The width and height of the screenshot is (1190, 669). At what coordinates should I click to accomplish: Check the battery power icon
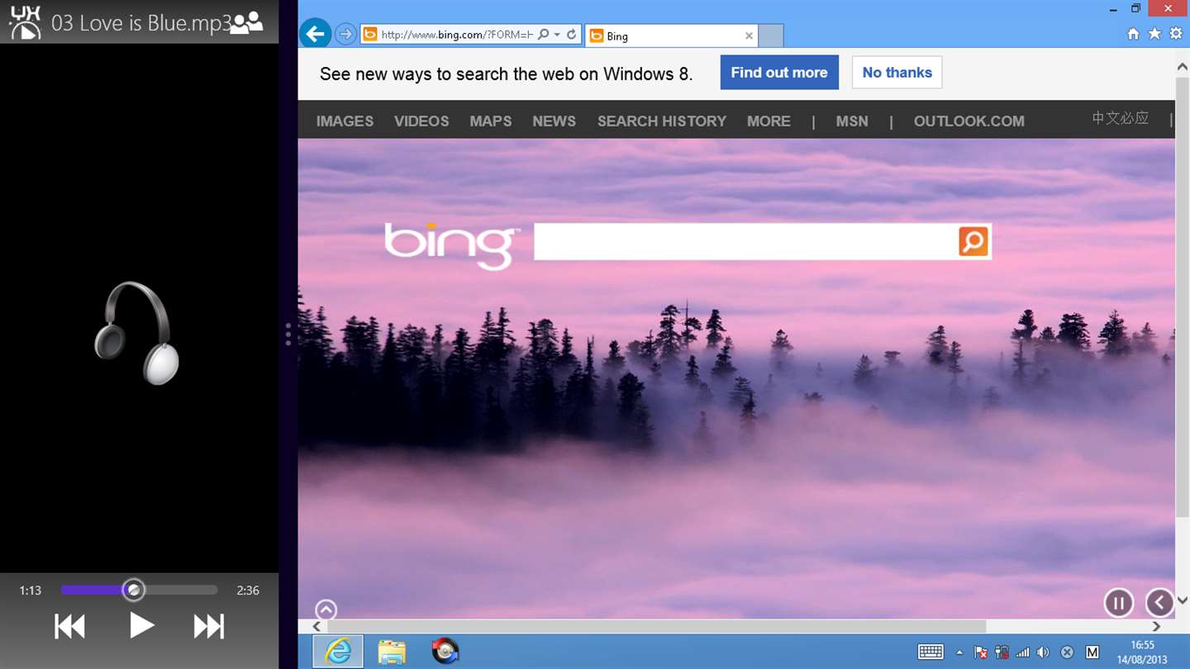click(1002, 652)
